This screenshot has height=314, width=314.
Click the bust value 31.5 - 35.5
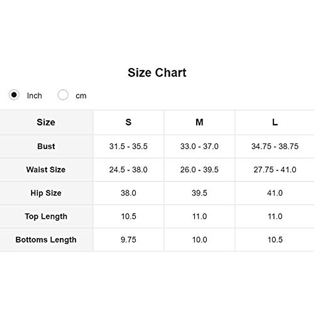pyautogui.click(x=128, y=146)
